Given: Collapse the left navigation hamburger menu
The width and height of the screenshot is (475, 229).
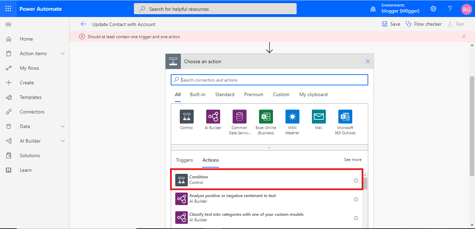Looking at the screenshot, I should click(9, 24).
